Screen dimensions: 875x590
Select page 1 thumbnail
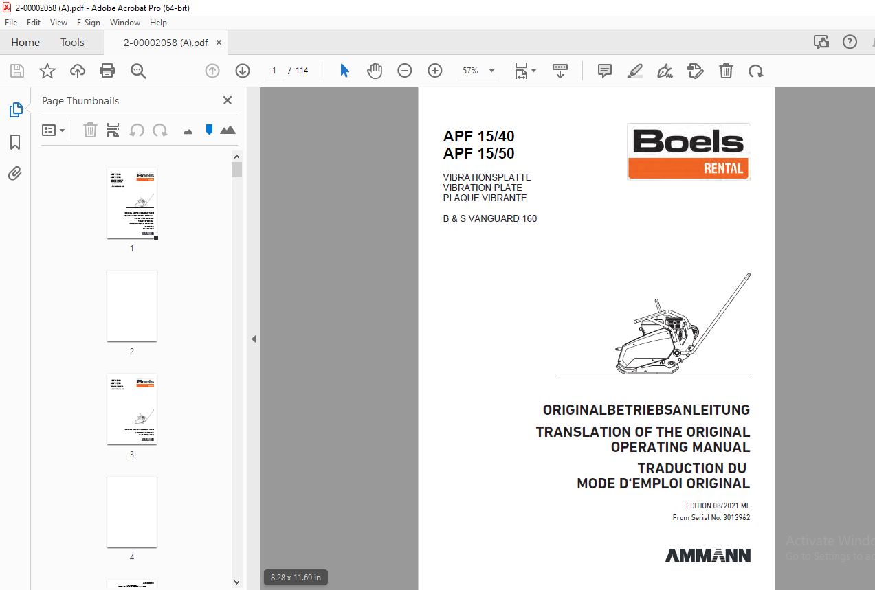pos(132,203)
